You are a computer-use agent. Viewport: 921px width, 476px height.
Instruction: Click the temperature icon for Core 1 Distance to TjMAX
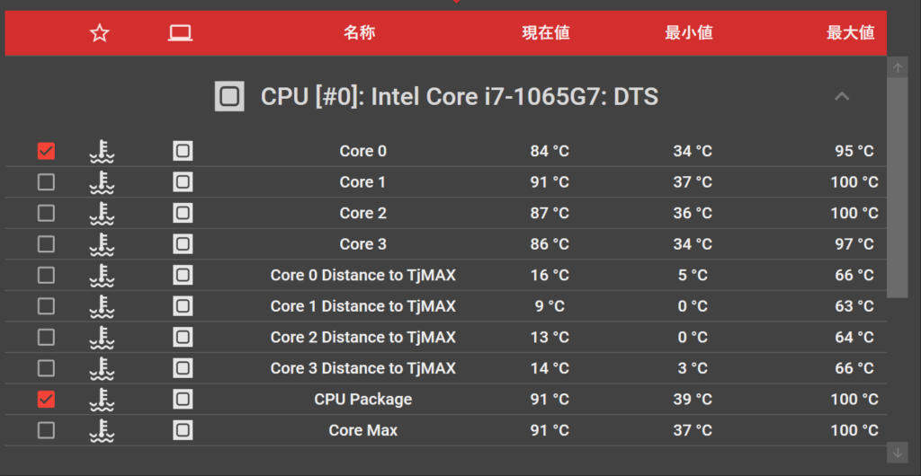tap(102, 306)
